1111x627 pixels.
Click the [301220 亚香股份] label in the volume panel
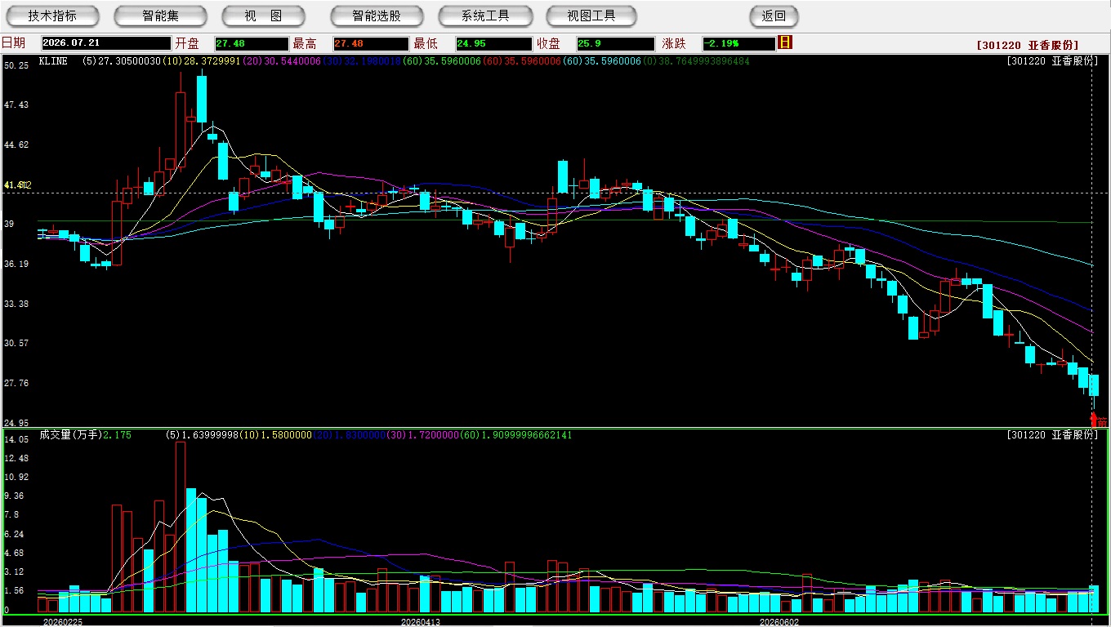pyautogui.click(x=1052, y=435)
